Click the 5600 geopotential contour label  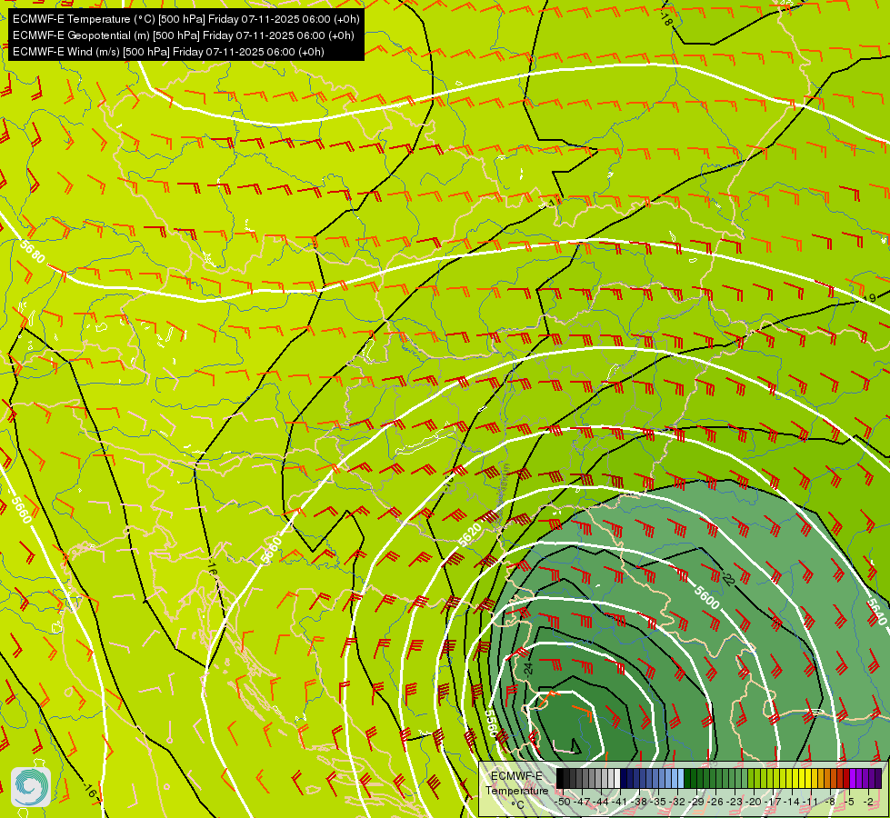706,597
